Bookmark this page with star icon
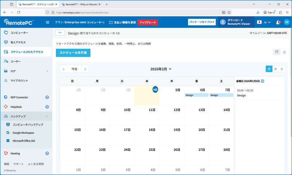The height and width of the screenshot is (175, 292). pyautogui.click(x=229, y=12)
